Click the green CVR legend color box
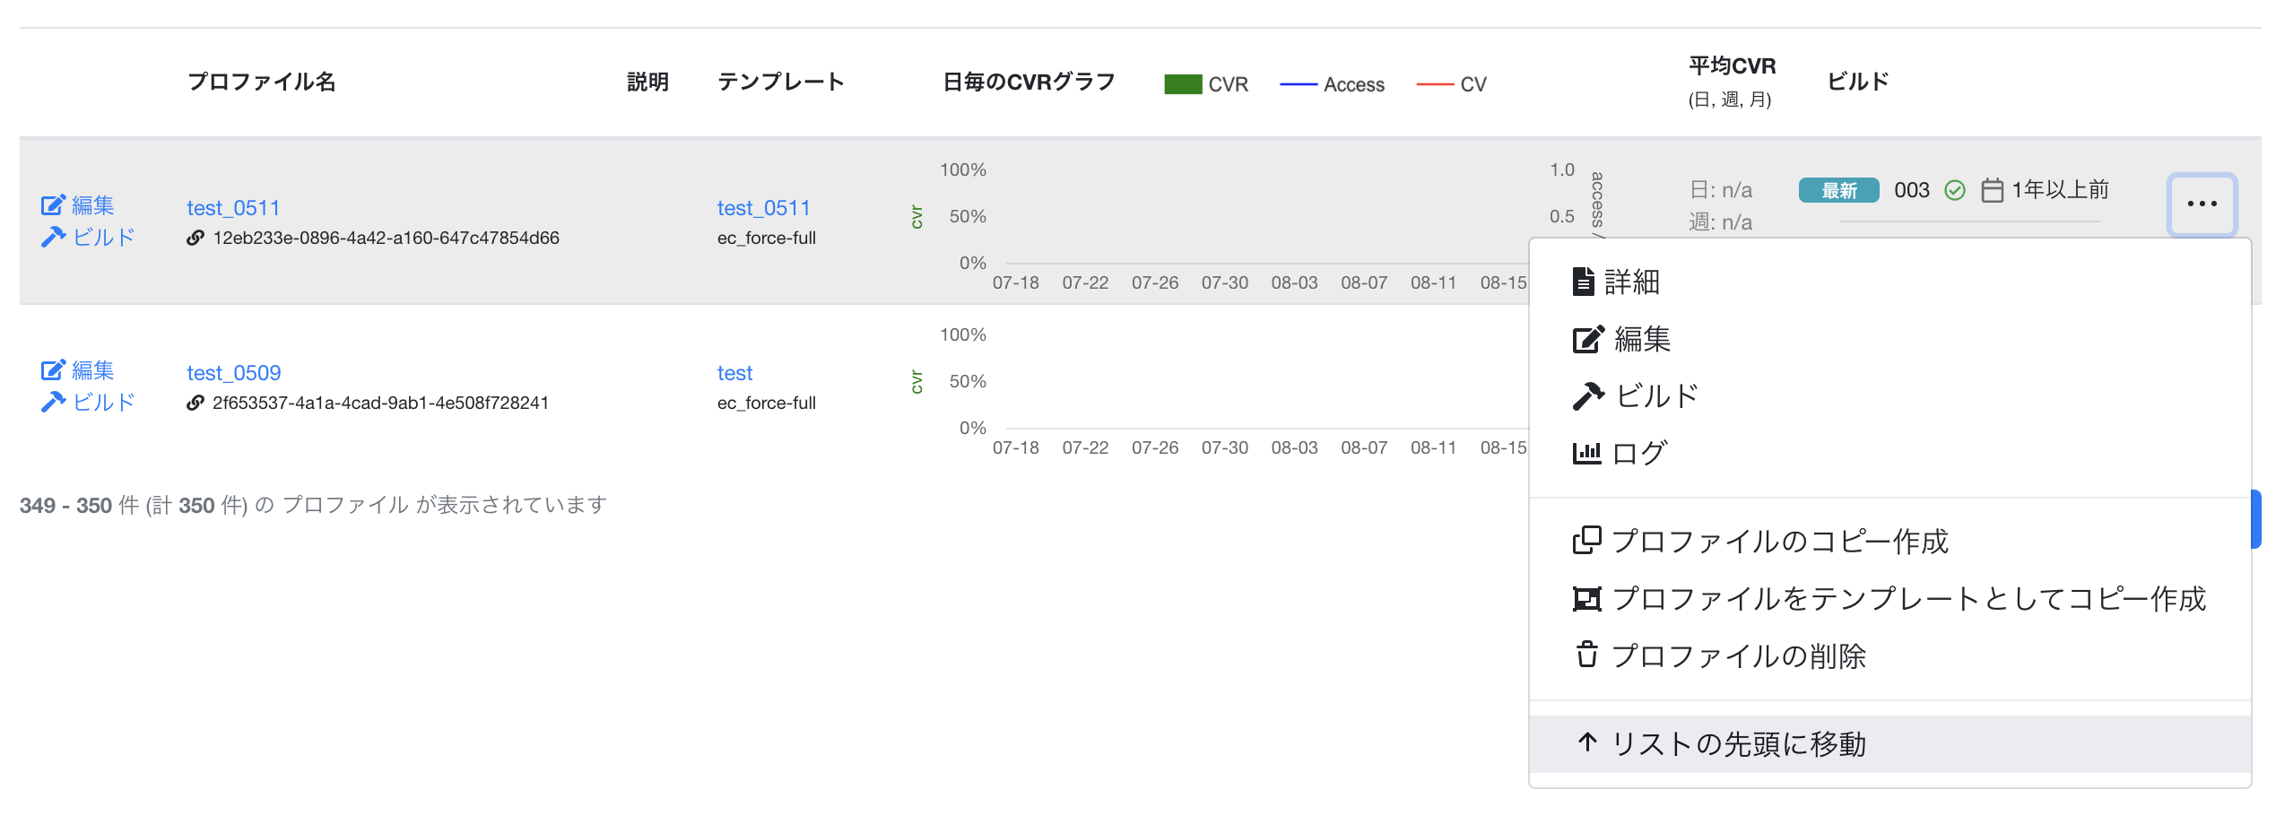The width and height of the screenshot is (2276, 816). coord(1183,84)
